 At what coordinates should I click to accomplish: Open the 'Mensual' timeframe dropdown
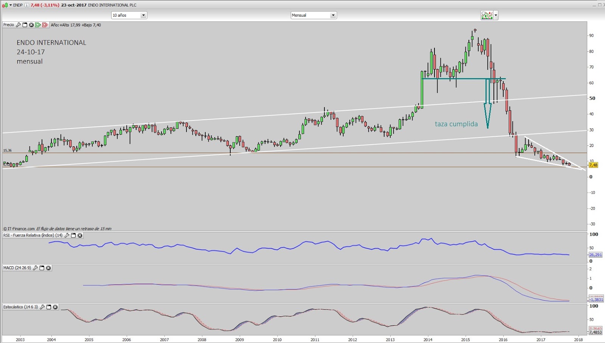pos(313,15)
